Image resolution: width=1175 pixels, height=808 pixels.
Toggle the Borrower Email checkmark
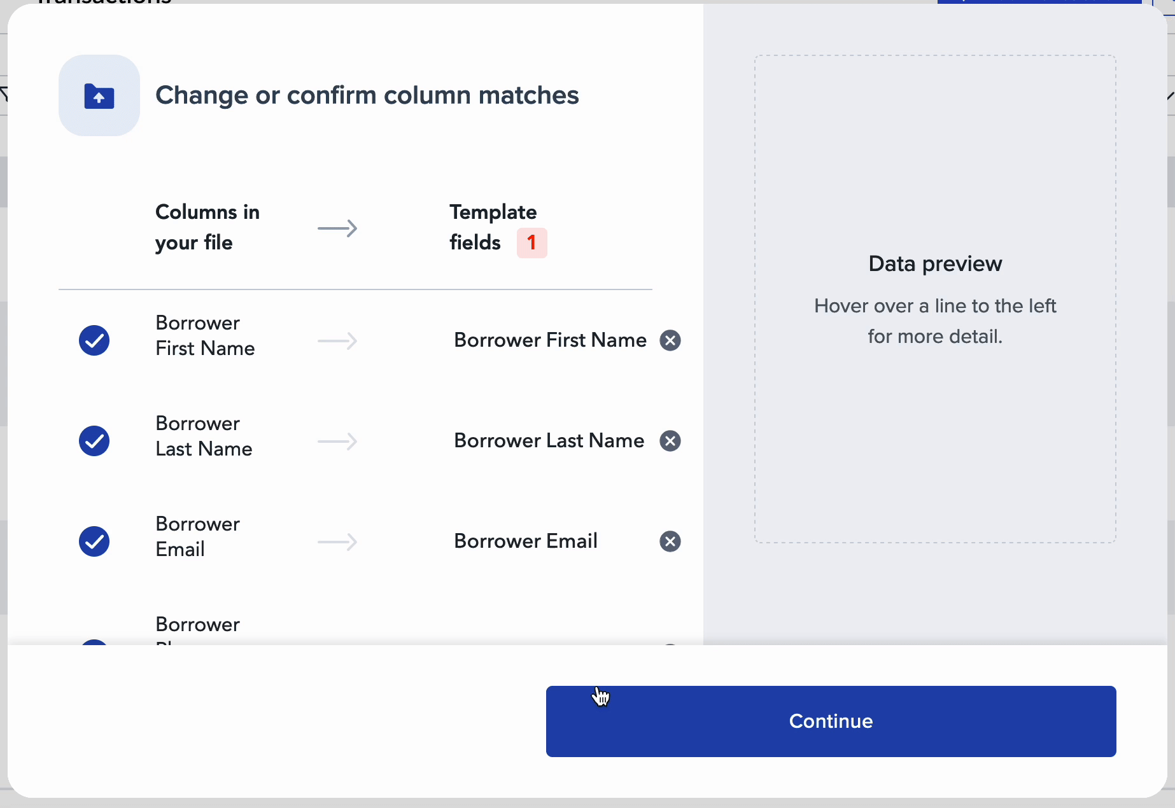click(94, 541)
